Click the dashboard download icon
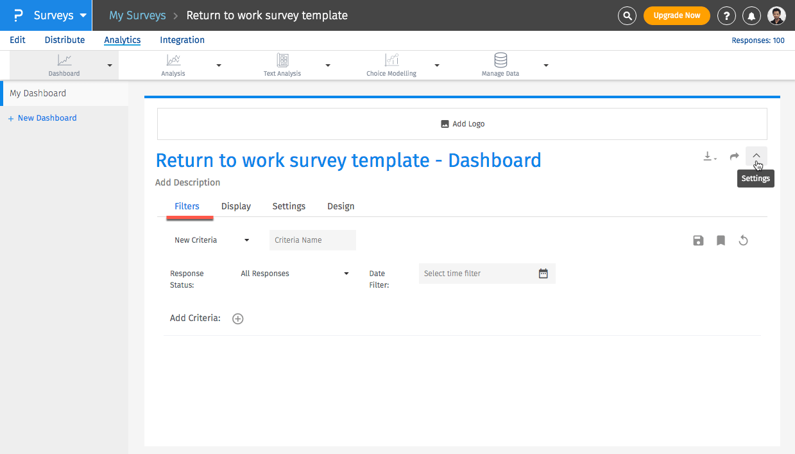 click(709, 156)
